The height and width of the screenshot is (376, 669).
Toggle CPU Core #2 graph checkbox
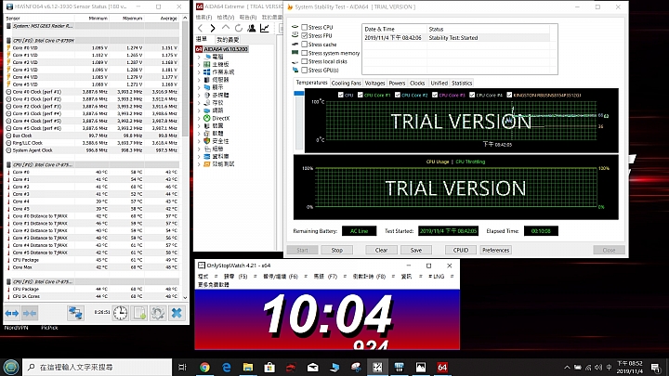398,95
